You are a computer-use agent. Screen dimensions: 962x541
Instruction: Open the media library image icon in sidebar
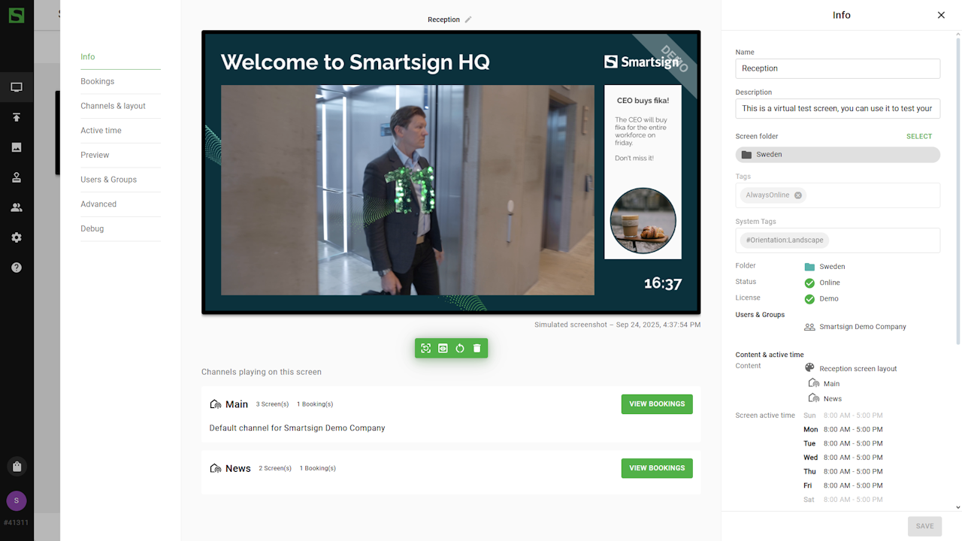17,147
